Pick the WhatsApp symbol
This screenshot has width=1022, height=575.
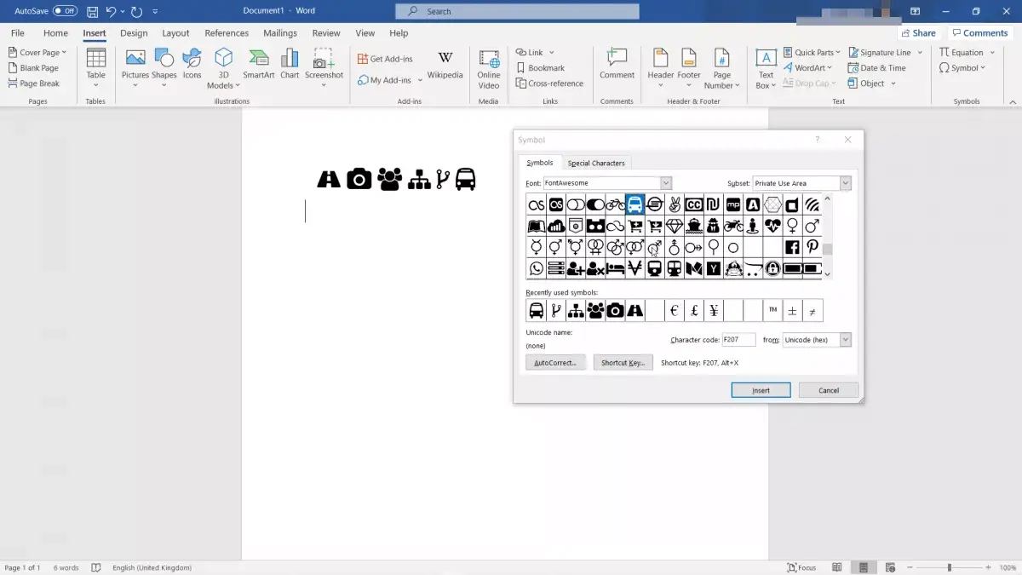coord(536,268)
